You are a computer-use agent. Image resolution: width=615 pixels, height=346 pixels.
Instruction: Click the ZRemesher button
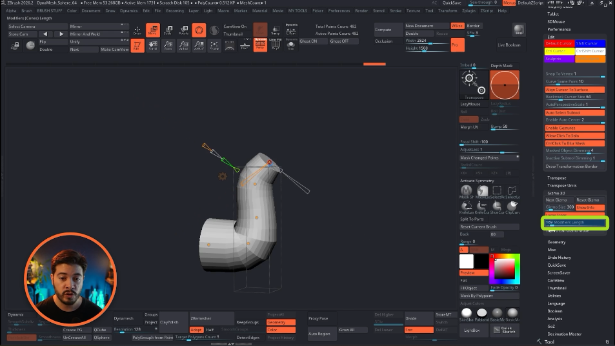coord(212,318)
